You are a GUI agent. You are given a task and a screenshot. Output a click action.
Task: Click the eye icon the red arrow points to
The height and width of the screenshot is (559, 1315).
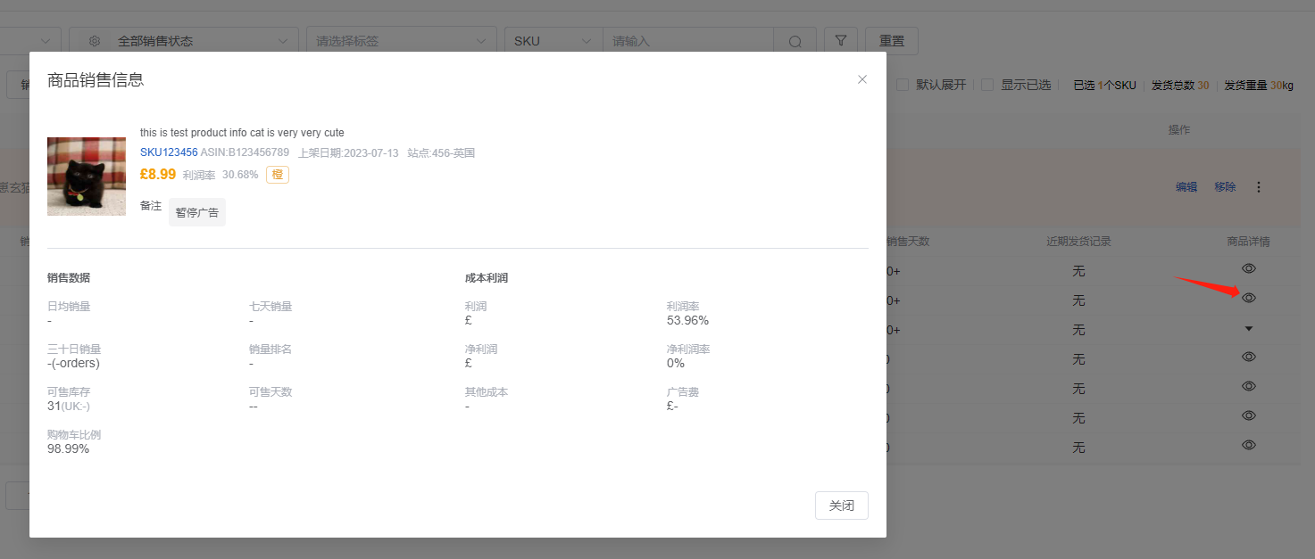1249,298
